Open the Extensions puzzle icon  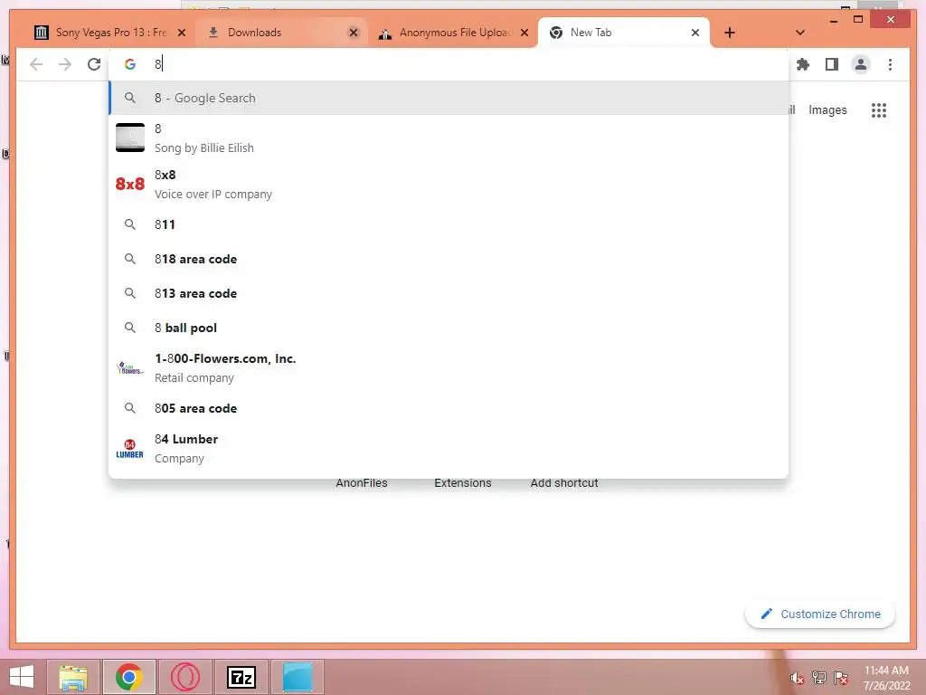803,64
